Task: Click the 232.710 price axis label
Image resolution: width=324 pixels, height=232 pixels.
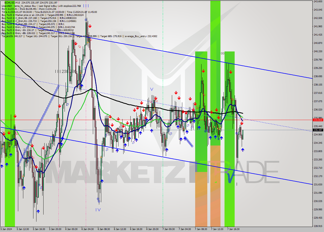Action: pyautogui.click(x=318, y=168)
